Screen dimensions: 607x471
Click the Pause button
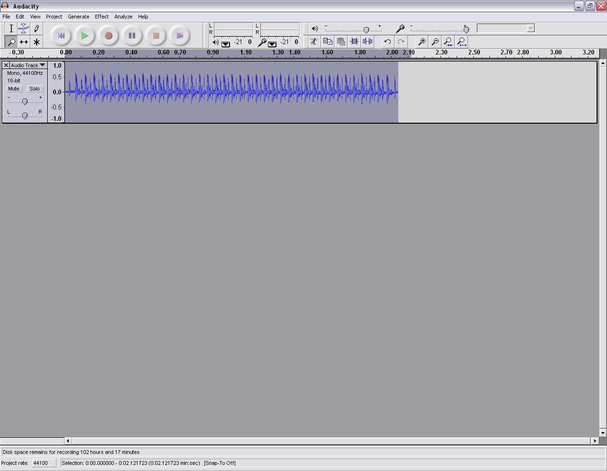click(132, 36)
